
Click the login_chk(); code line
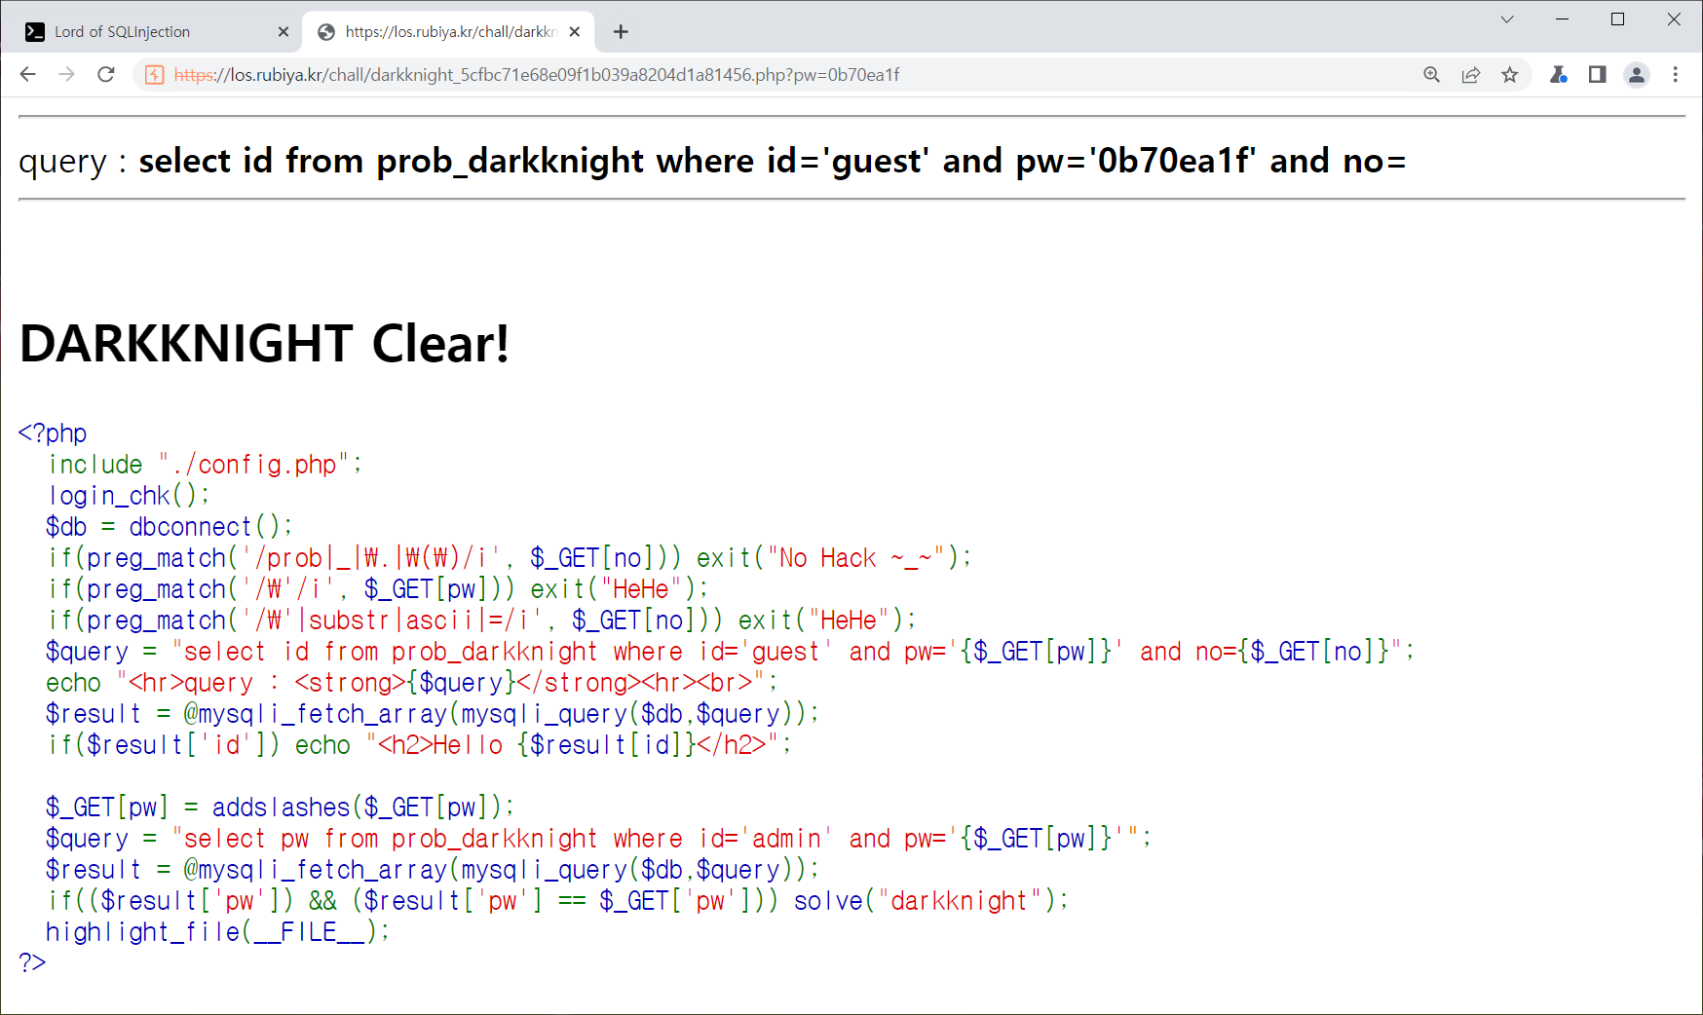(129, 496)
